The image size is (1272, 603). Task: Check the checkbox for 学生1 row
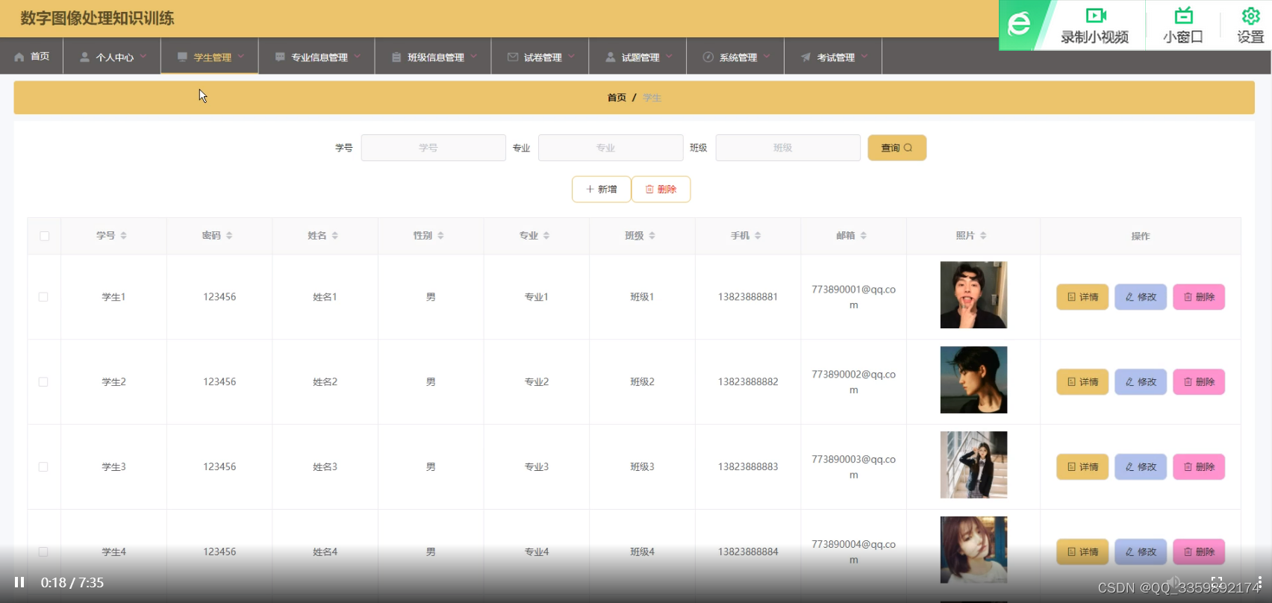[x=43, y=297]
